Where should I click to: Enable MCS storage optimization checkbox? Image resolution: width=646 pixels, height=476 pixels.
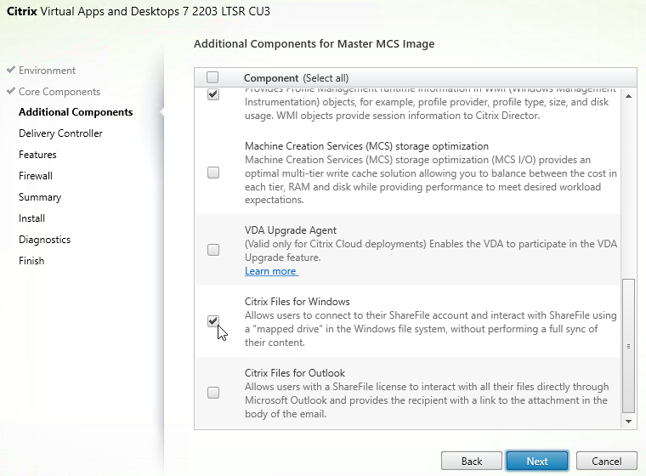[x=213, y=173]
